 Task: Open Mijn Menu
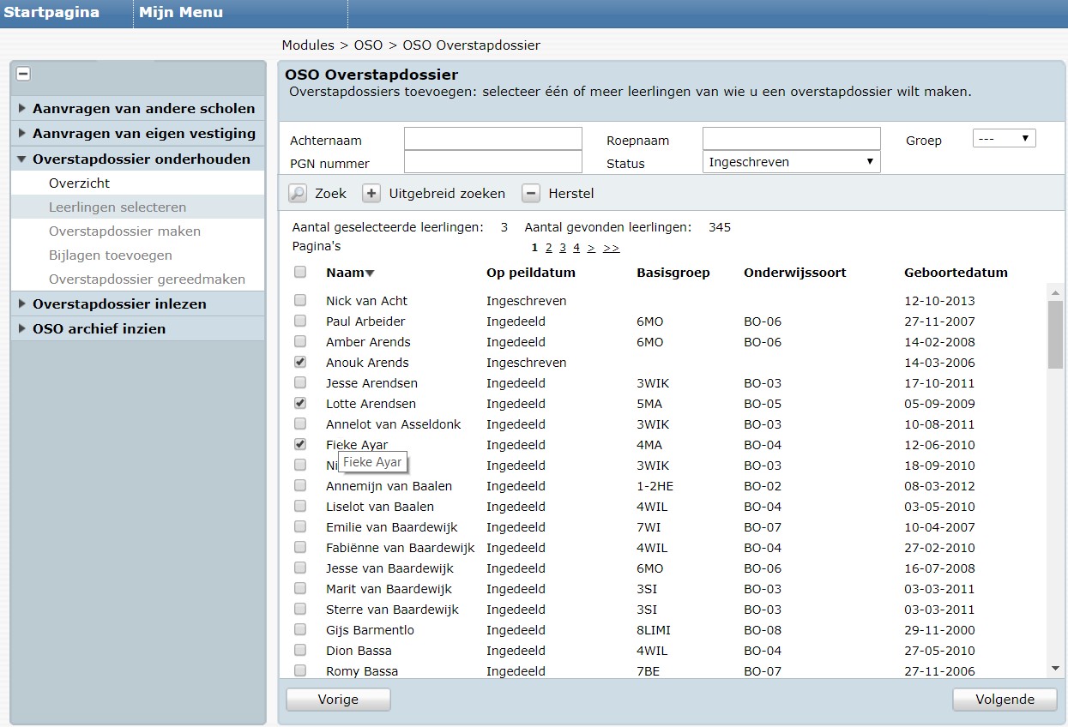tap(181, 13)
